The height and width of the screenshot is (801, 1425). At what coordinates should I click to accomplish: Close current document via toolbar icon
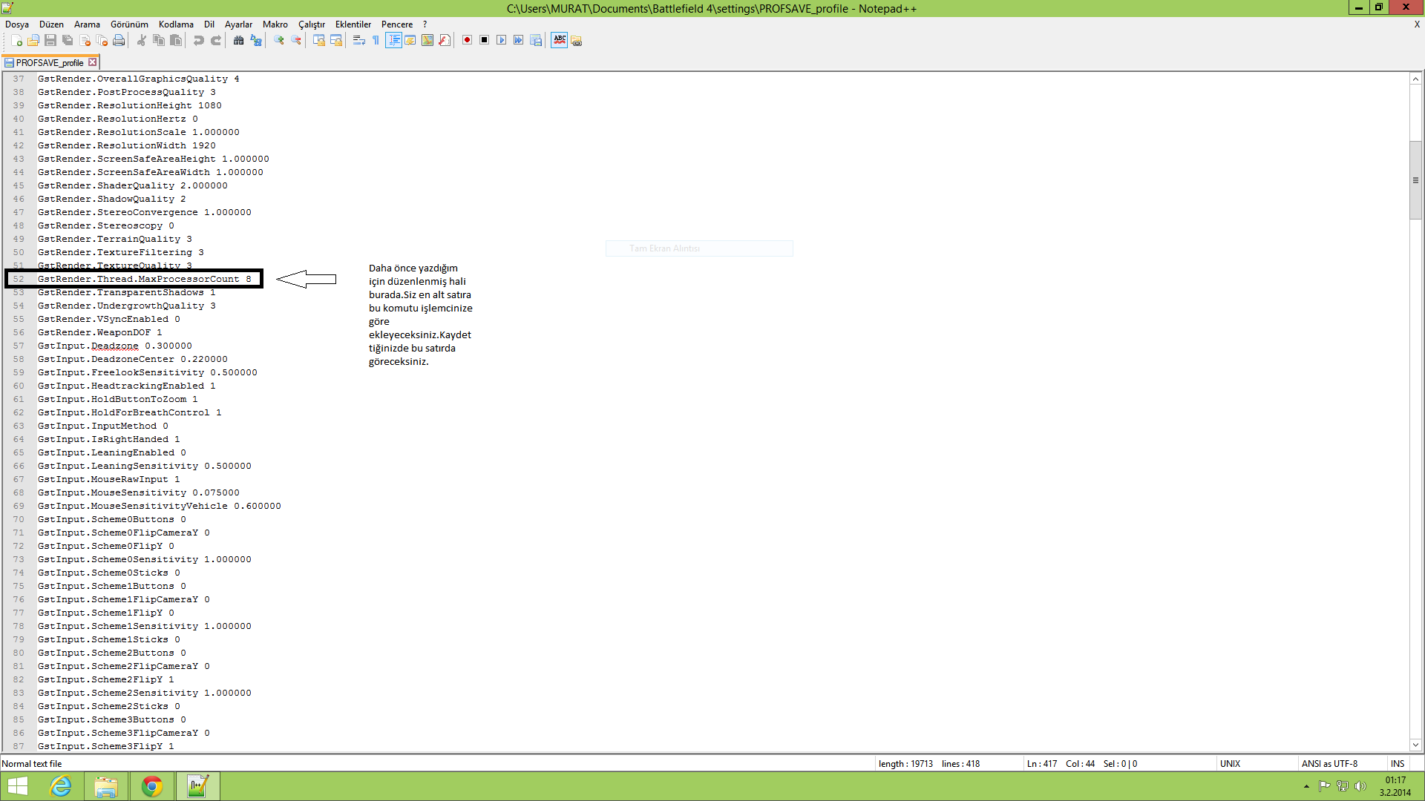tap(85, 40)
